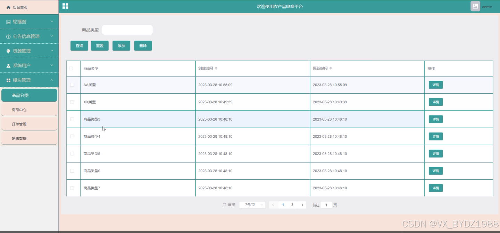
Task: Check the box for 商品类型6 row
Action: (72, 171)
